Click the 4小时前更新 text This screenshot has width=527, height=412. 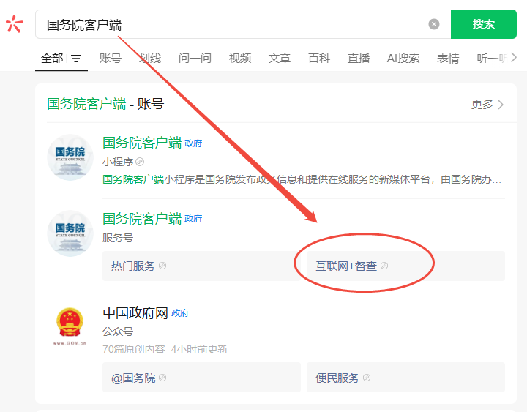coord(199,349)
